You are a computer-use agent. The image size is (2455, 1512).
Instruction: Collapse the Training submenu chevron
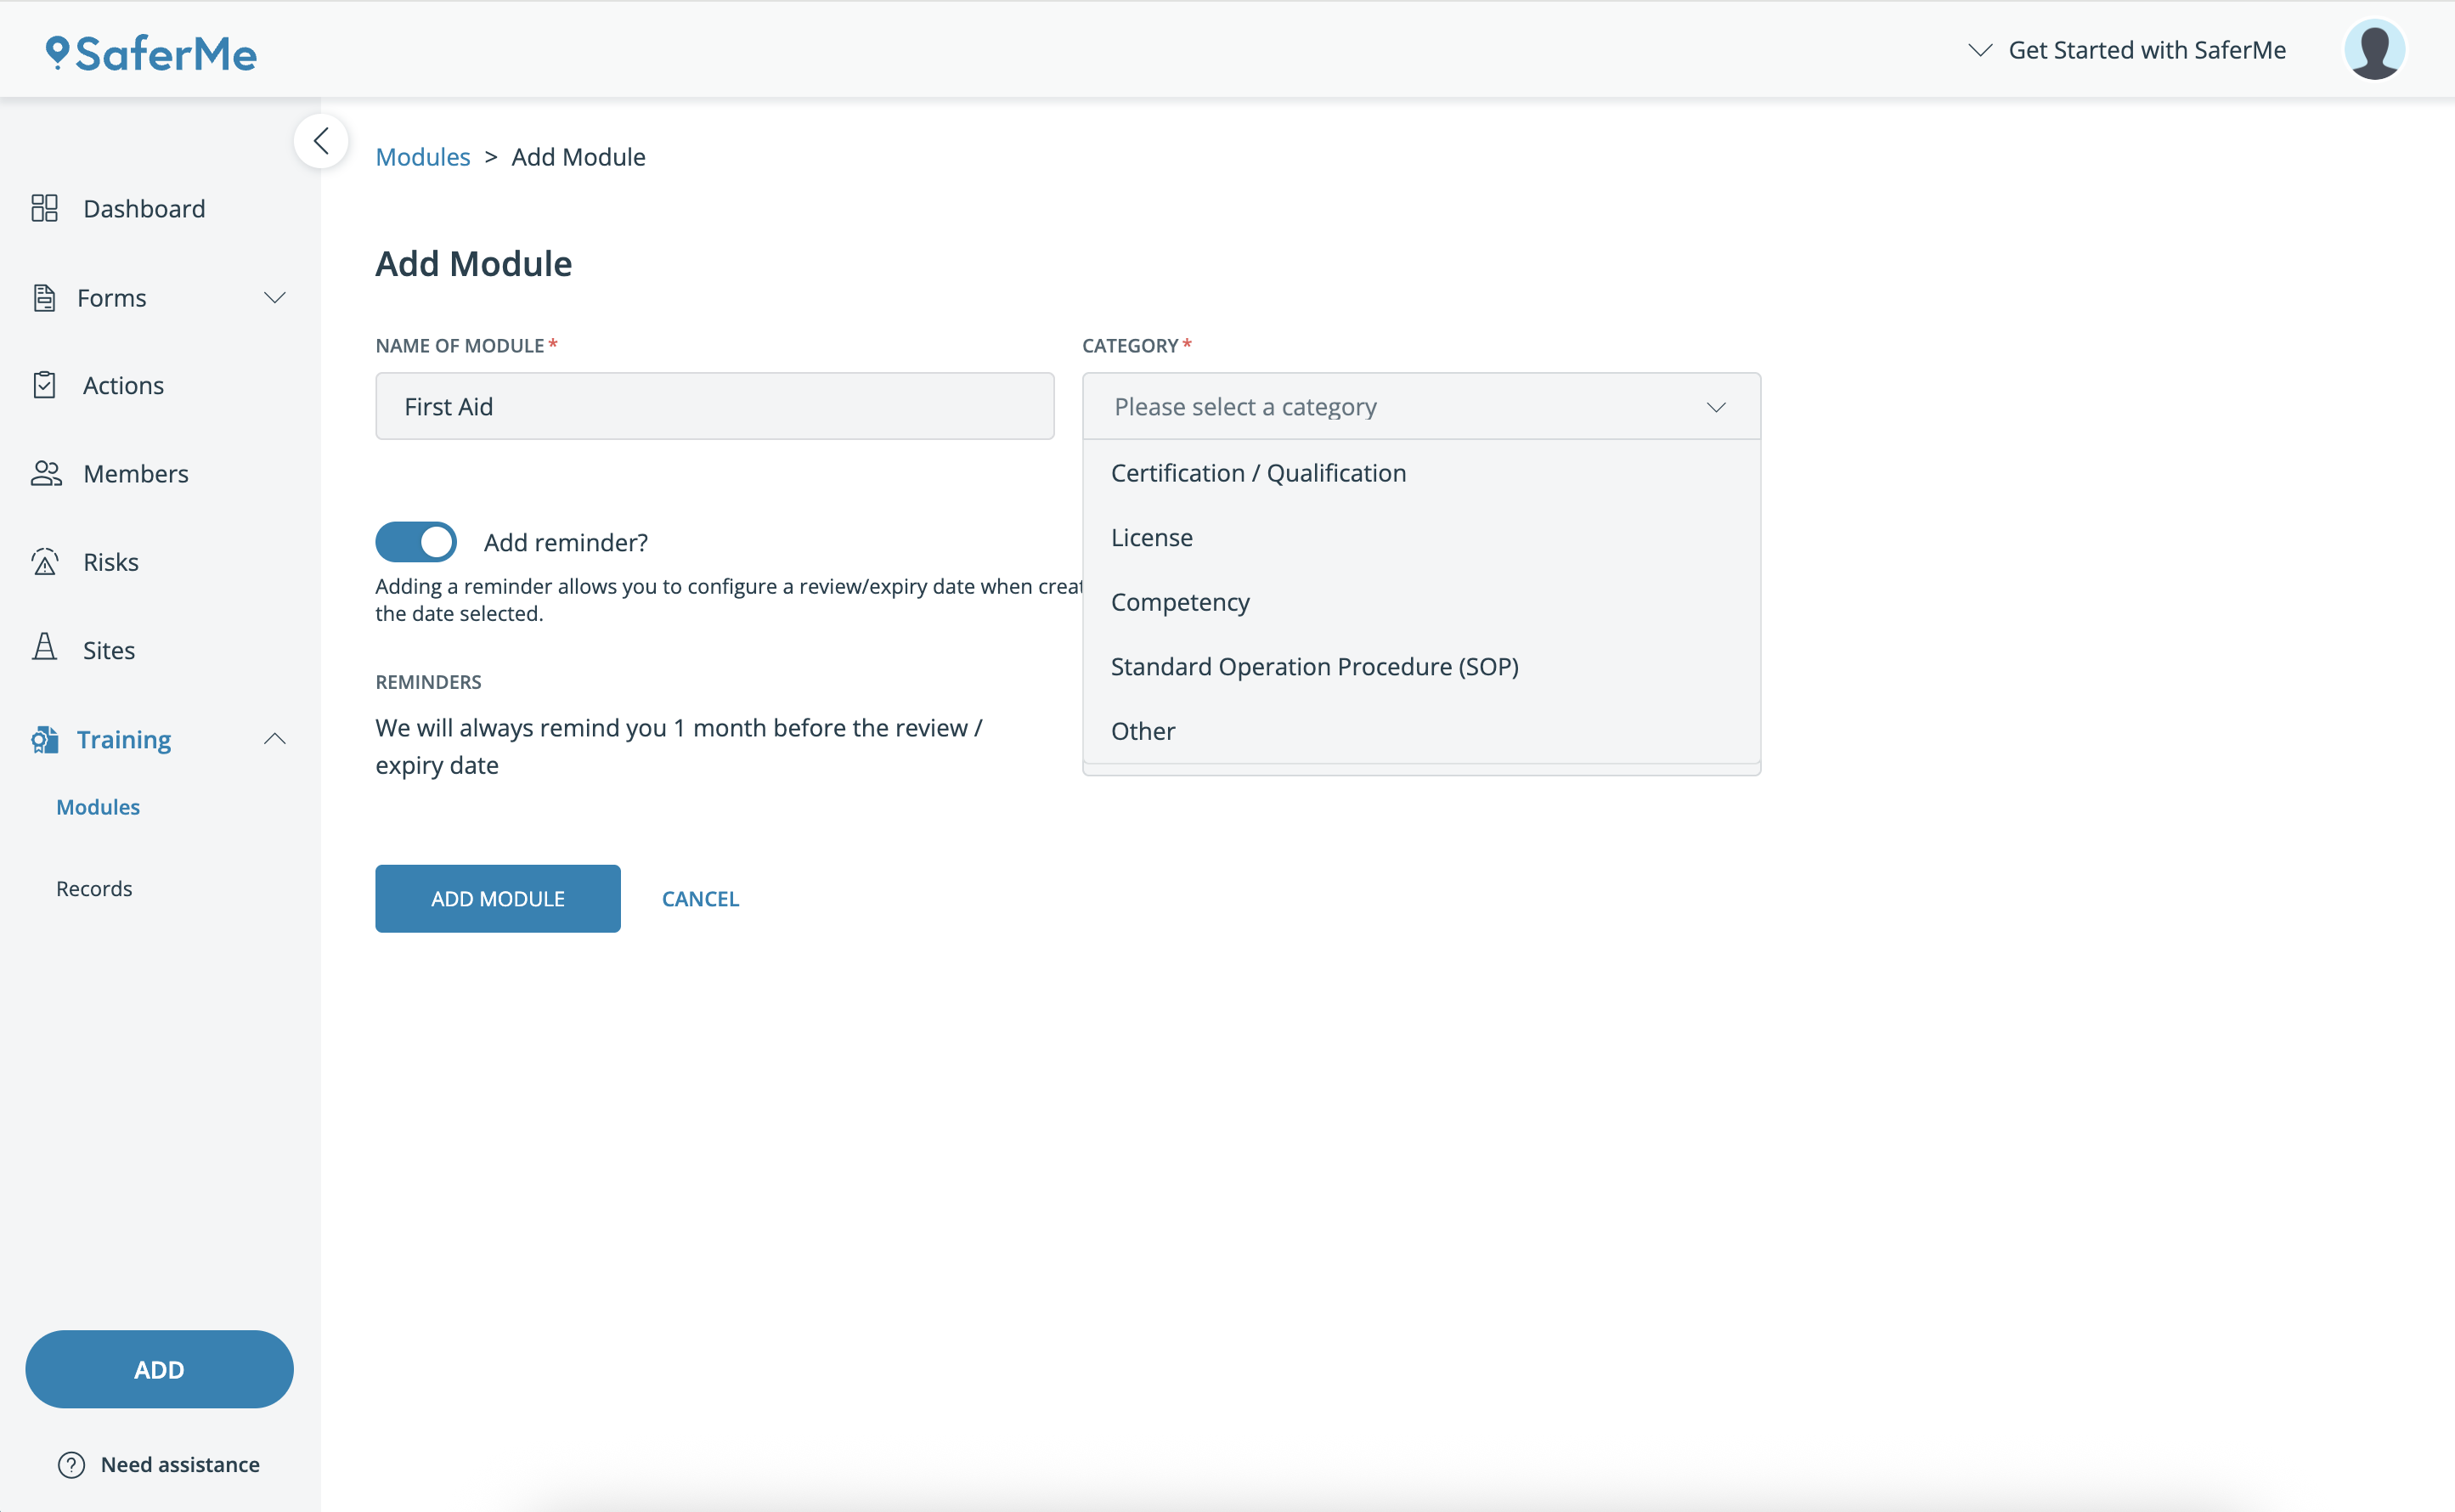pyautogui.click(x=274, y=739)
